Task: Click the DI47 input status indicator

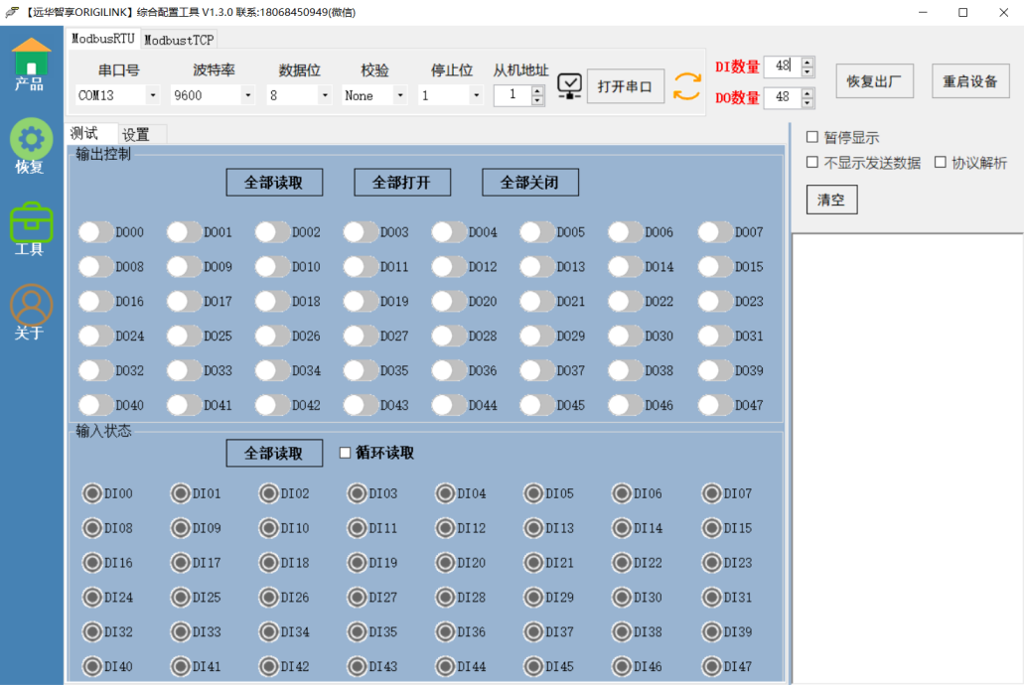Action: [x=711, y=667]
